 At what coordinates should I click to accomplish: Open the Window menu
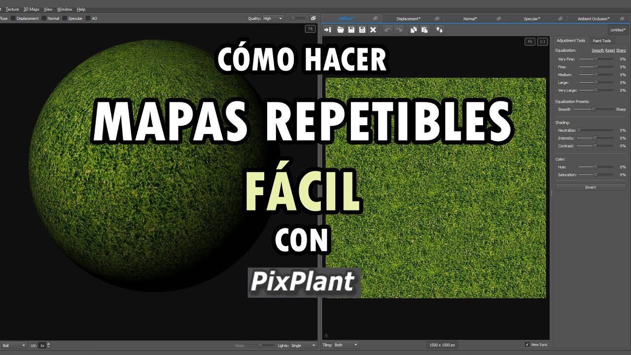pyautogui.click(x=65, y=9)
